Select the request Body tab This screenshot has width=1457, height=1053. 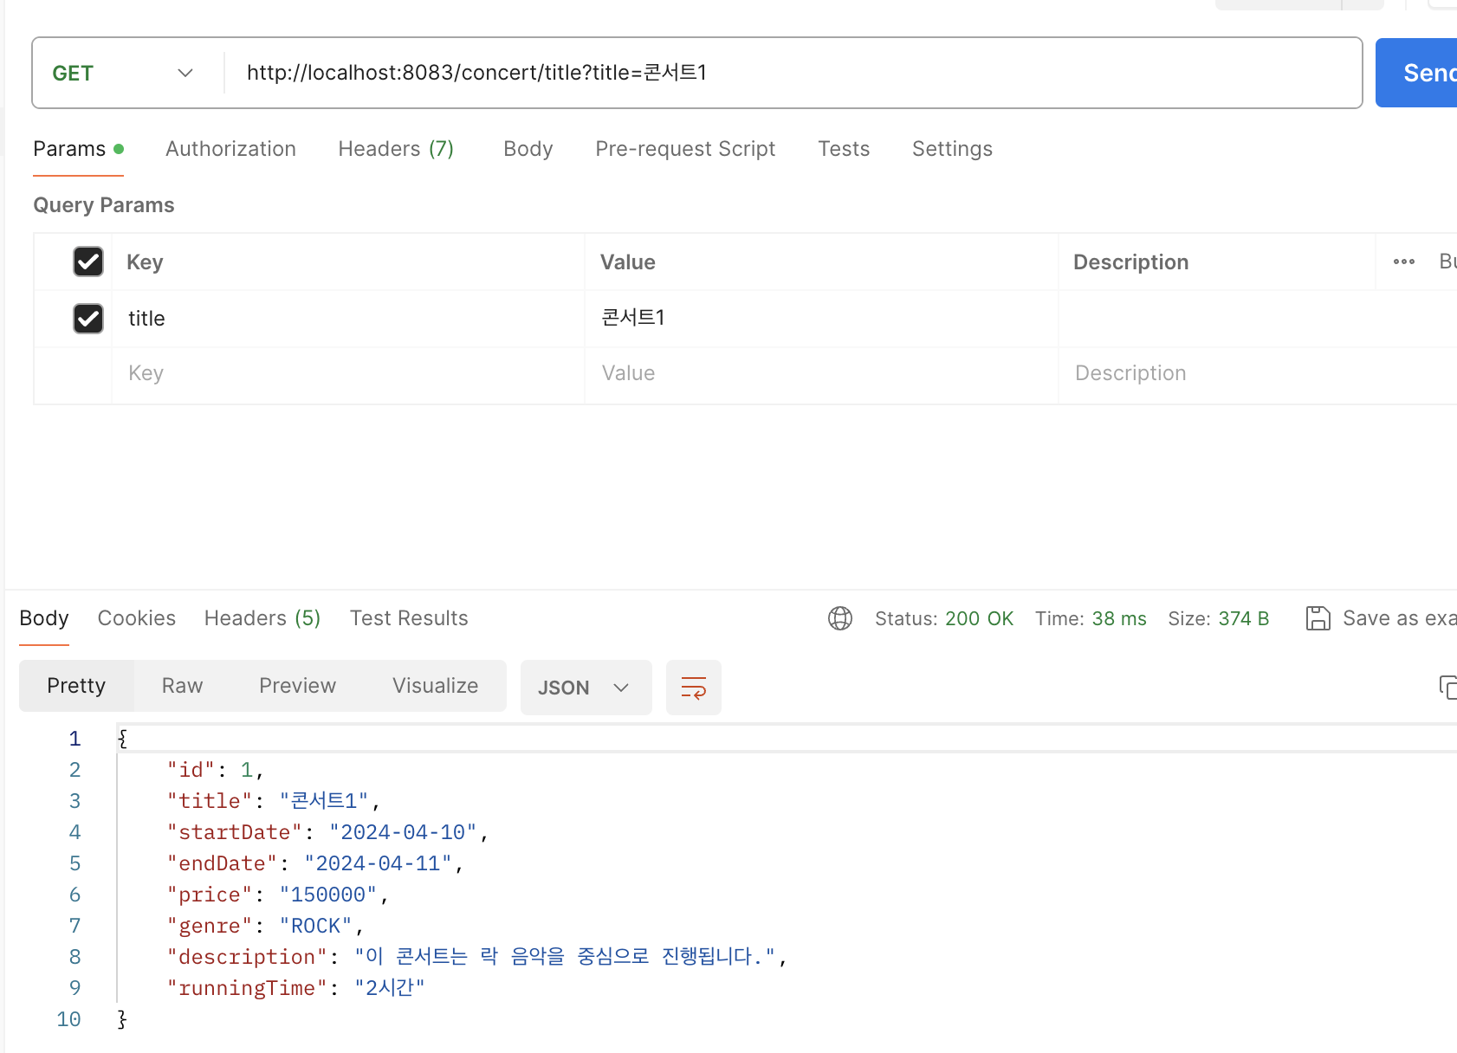pyautogui.click(x=528, y=149)
